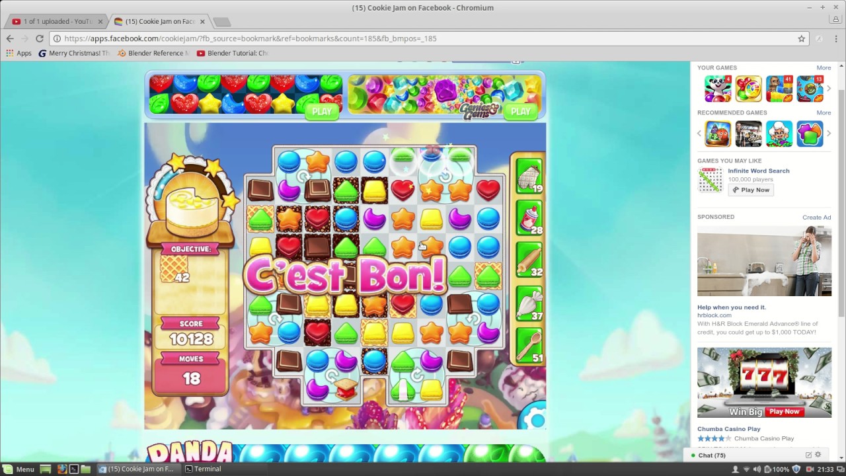Click Play on Genies & Gems banner
This screenshot has width=846, height=476.
coord(520,111)
